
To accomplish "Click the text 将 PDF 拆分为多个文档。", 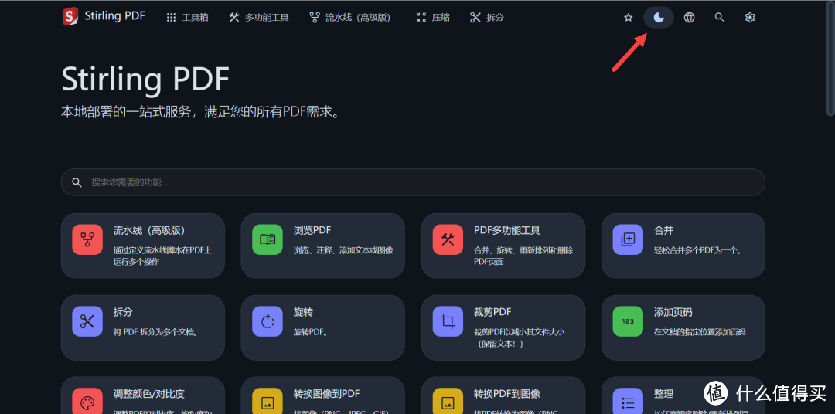I will (156, 332).
